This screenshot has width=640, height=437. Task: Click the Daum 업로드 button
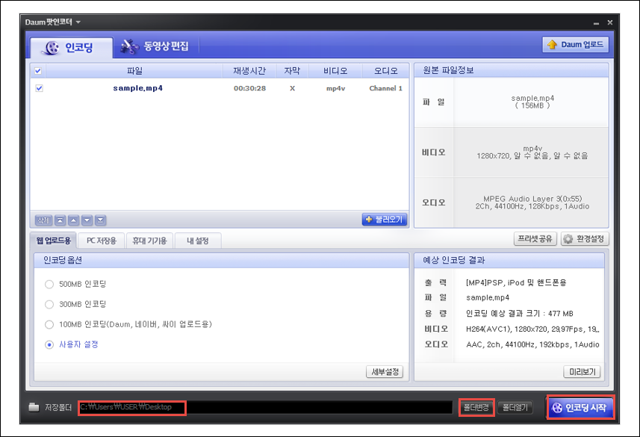click(576, 45)
